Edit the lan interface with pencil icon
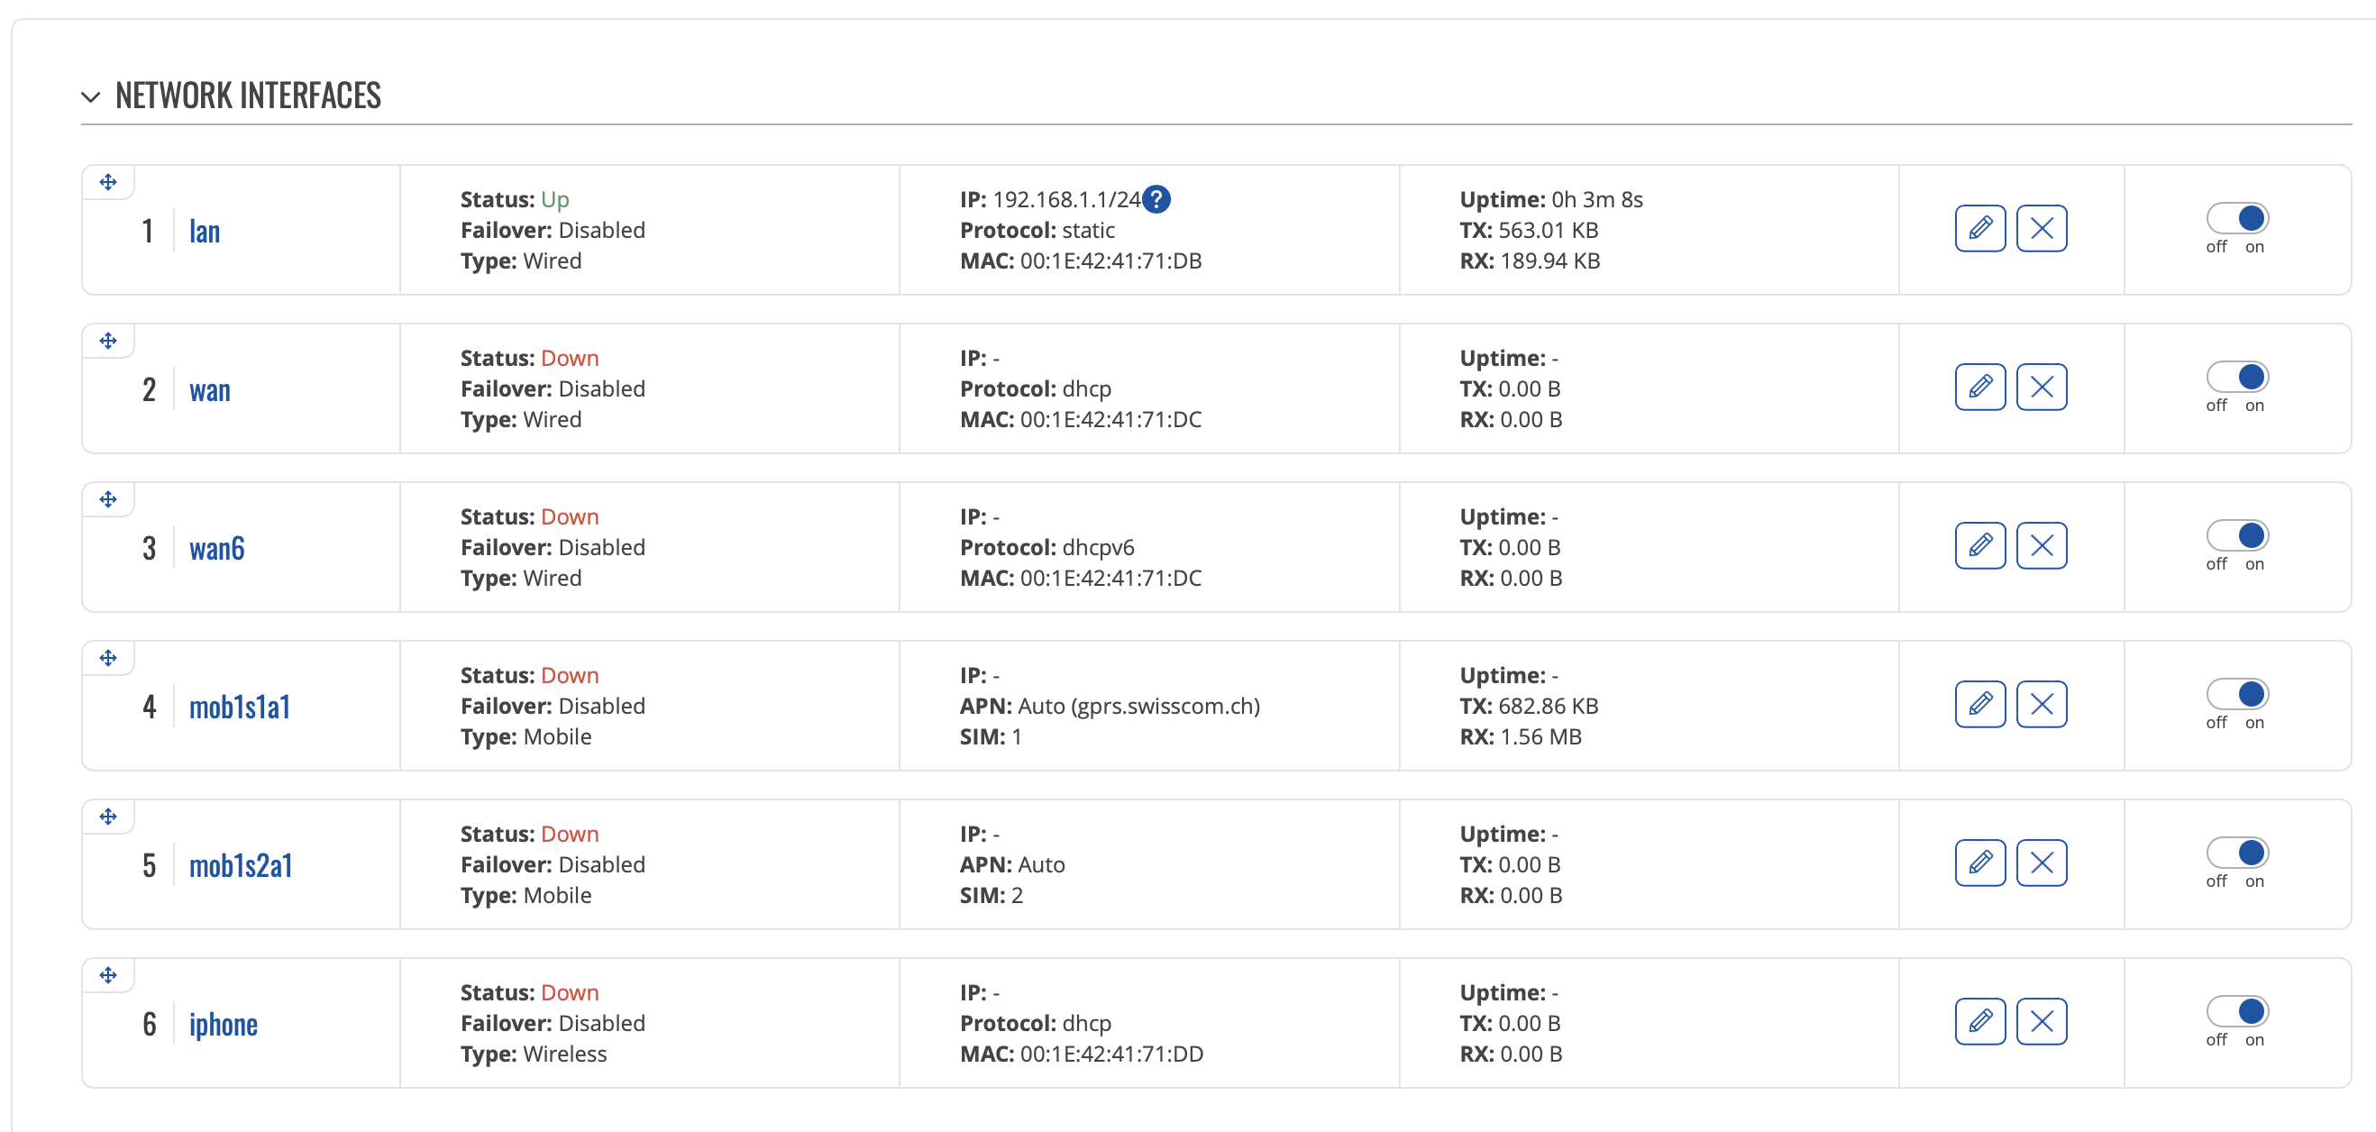 (1979, 228)
